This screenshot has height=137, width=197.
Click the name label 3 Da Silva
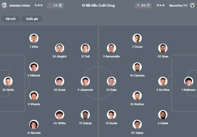click(x=163, y=90)
